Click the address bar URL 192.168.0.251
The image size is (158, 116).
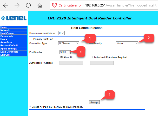click(x=95, y=5)
